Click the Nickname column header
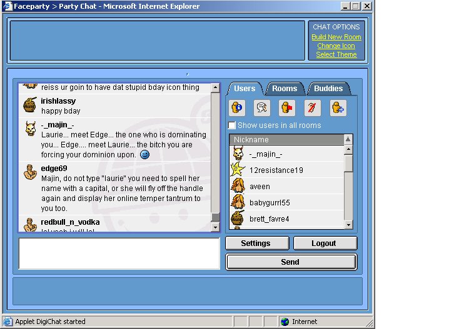Viewport: 459px width, 329px height. [287, 139]
